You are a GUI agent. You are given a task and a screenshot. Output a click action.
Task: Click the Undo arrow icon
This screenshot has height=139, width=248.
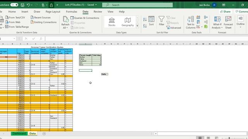point(28,5)
